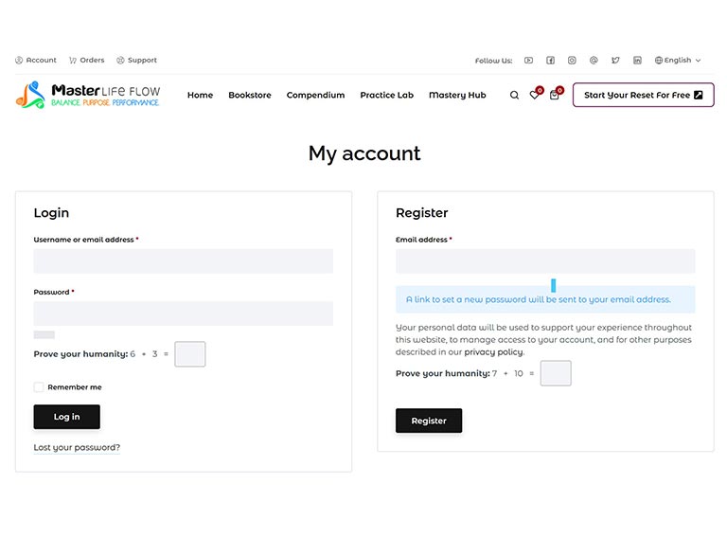
Task: Click the password link notice text
Action: pos(539,300)
